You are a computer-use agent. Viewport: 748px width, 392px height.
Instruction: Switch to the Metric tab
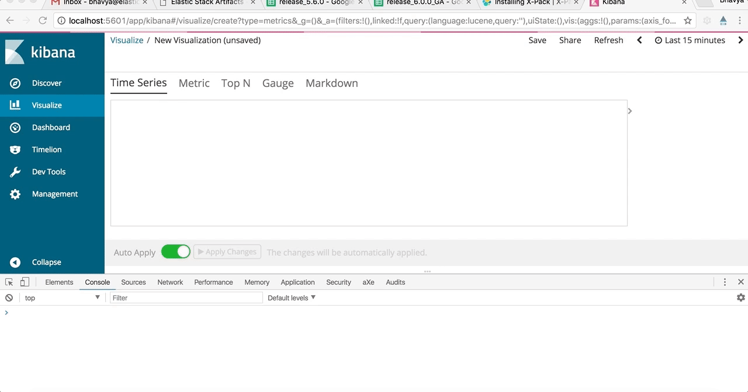click(x=194, y=83)
